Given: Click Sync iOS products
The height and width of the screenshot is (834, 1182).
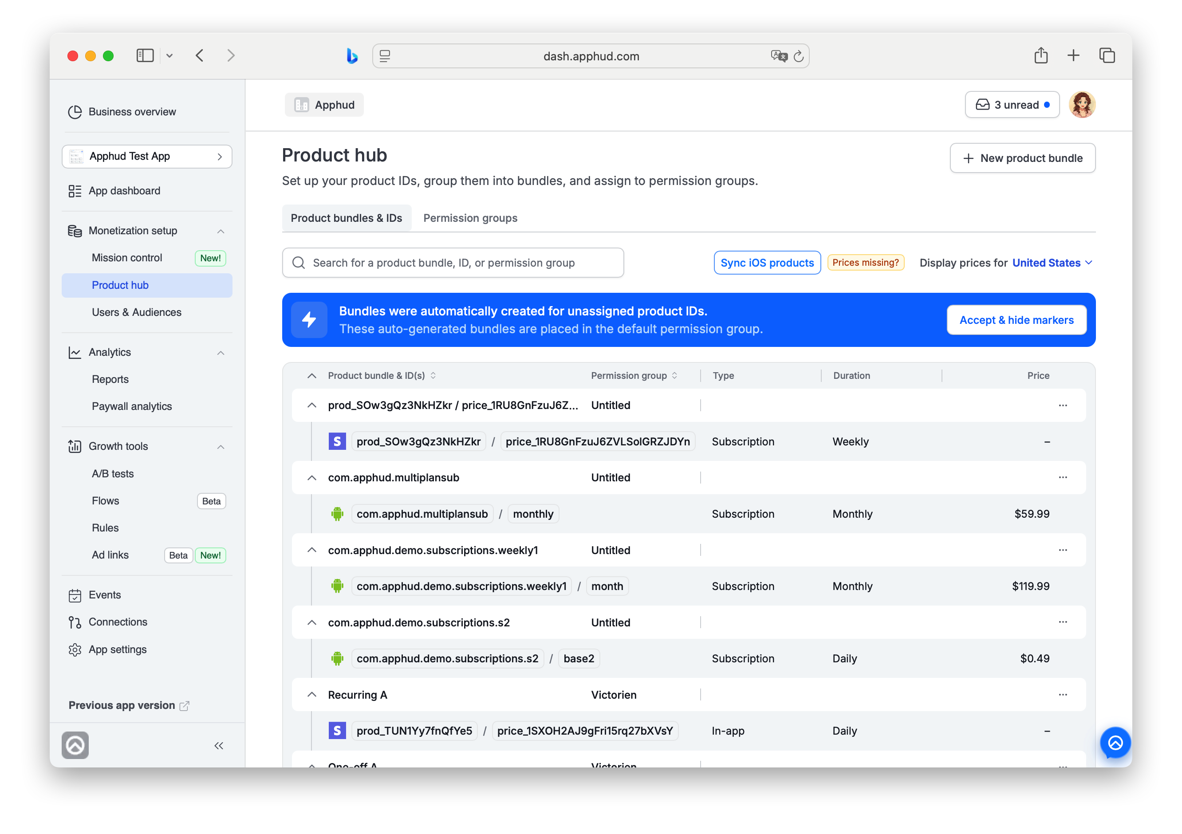Looking at the screenshot, I should point(767,263).
